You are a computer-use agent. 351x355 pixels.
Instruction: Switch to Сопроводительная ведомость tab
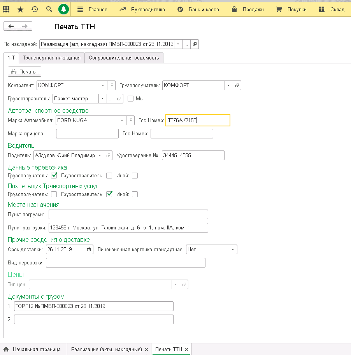[124, 58]
